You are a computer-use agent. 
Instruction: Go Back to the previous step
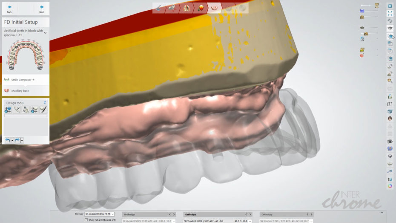(x=9, y=9)
